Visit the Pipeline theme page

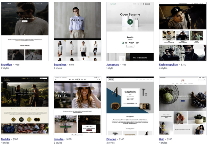pos(112,139)
